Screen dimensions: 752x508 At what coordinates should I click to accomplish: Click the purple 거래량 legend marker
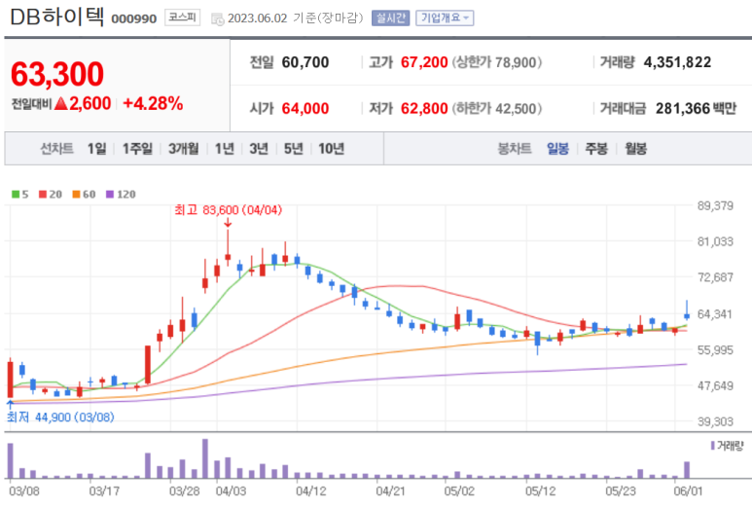tap(713, 446)
